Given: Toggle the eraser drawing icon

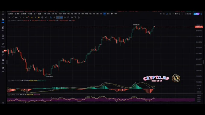Looking at the screenshot, I should [72, 17].
